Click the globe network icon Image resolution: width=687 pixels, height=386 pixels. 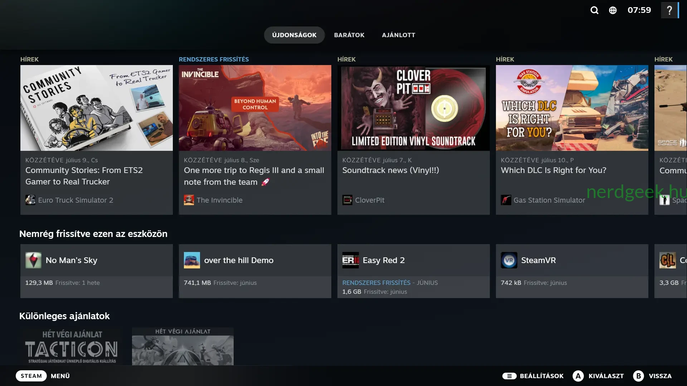click(613, 10)
